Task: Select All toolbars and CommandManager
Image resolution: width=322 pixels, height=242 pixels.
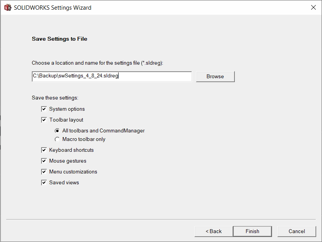Action: (x=57, y=130)
